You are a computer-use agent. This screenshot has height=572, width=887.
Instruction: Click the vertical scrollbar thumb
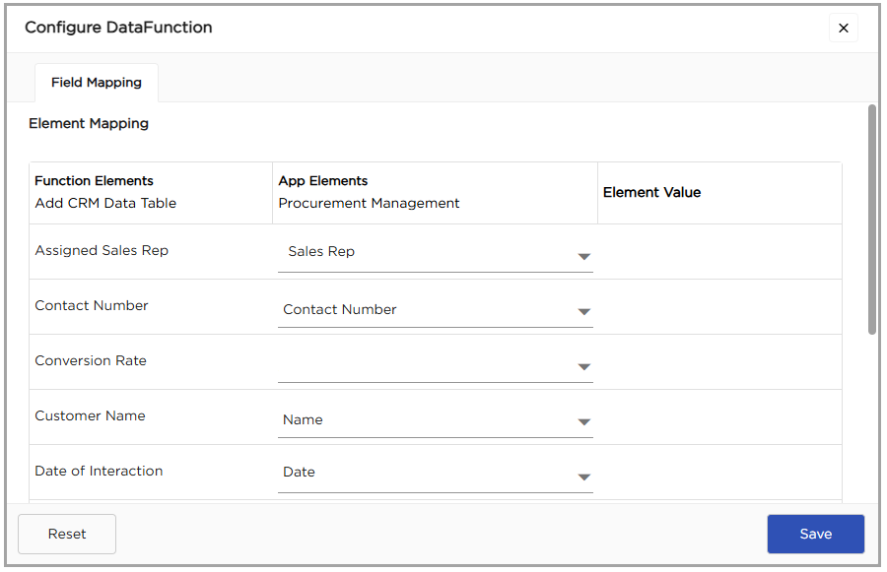[871, 219]
